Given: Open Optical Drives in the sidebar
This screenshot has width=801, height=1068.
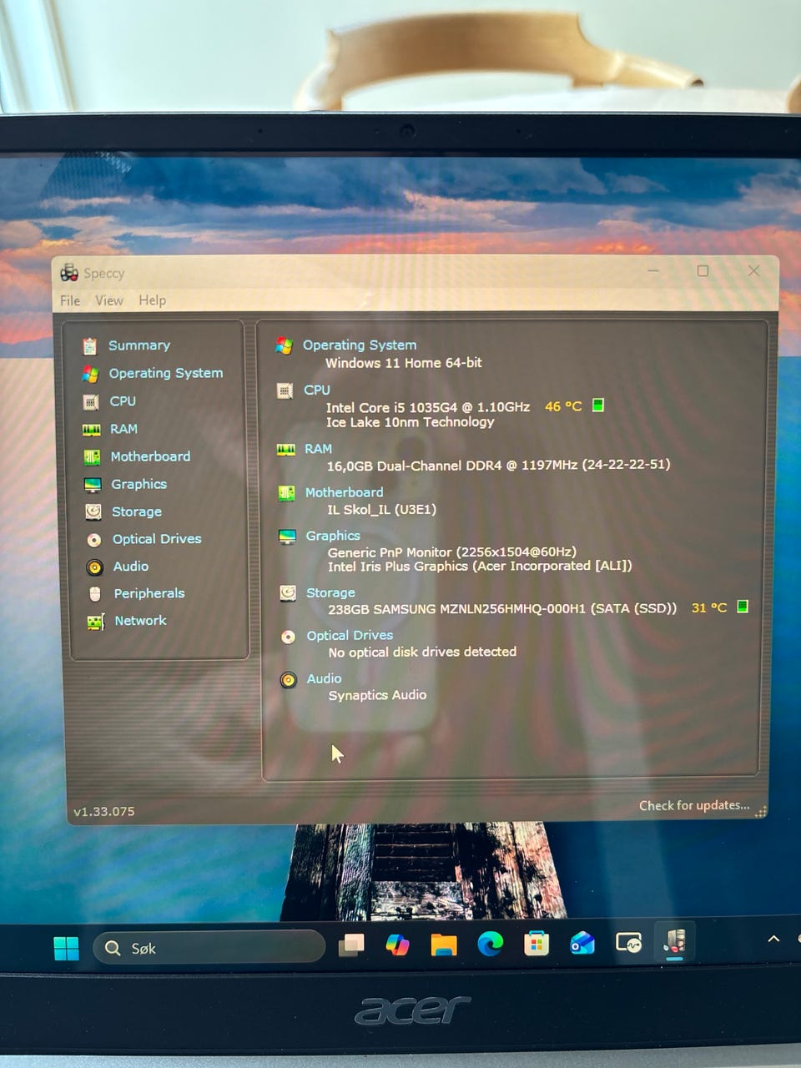Looking at the screenshot, I should tap(157, 539).
